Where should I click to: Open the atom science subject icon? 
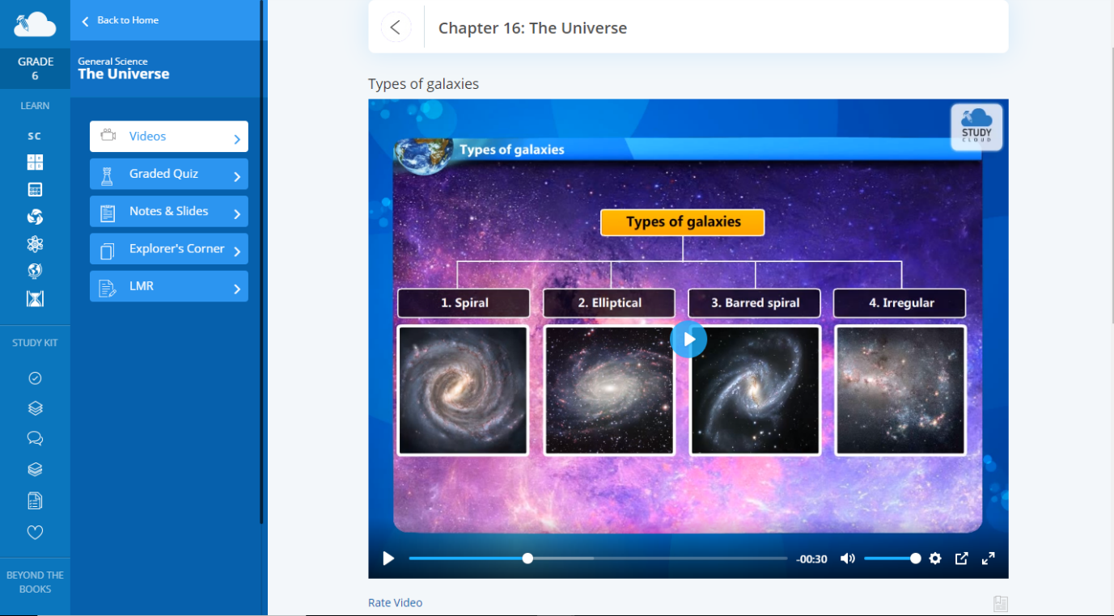coord(35,244)
